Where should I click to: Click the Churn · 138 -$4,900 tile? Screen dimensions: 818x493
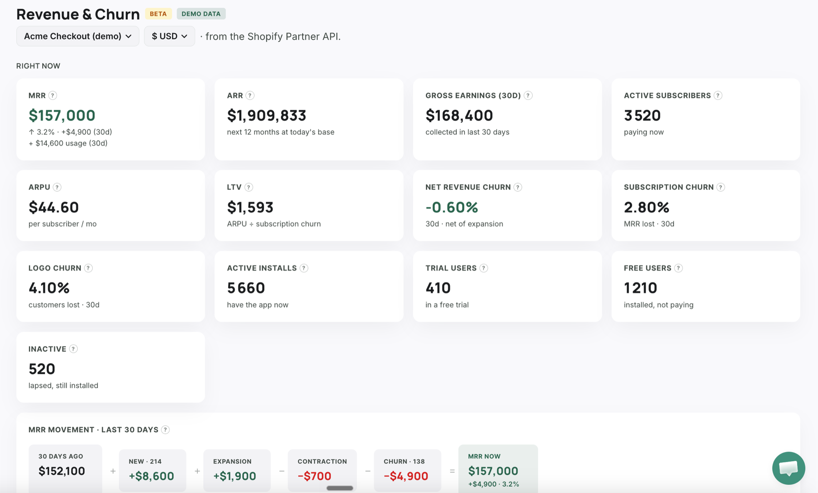[407, 470]
